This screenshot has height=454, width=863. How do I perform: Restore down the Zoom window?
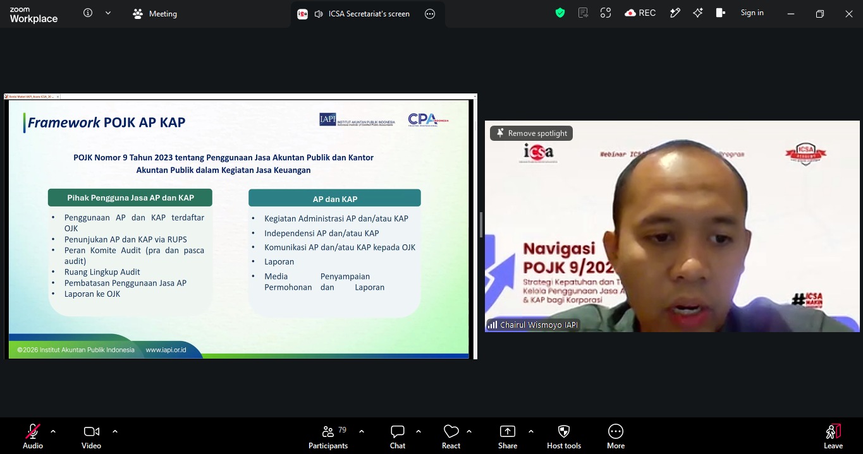[x=820, y=14]
